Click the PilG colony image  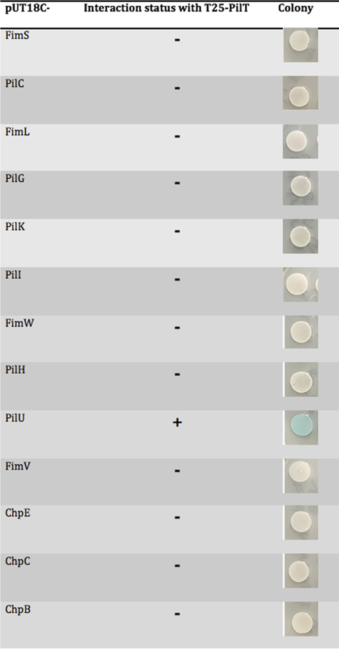click(300, 188)
